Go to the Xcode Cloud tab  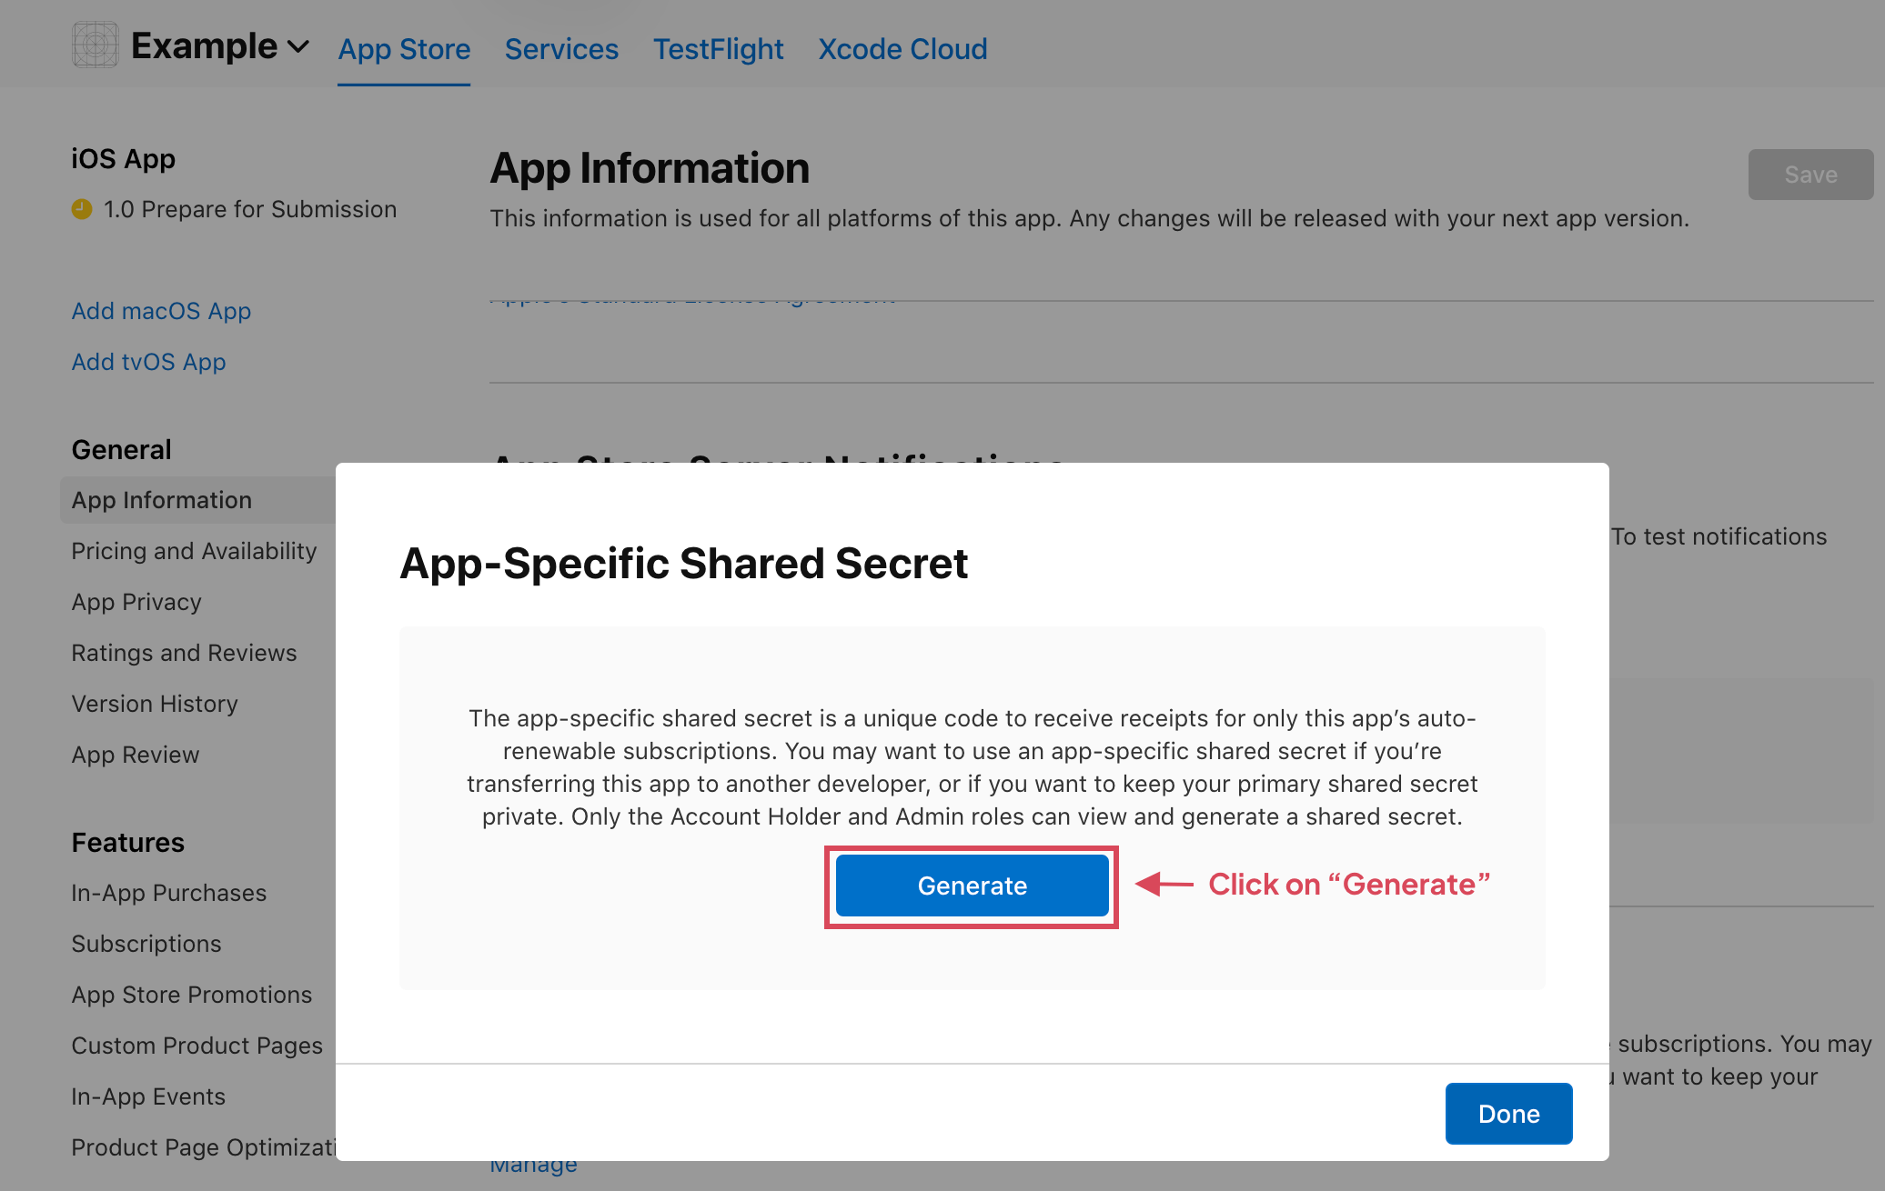tap(902, 49)
